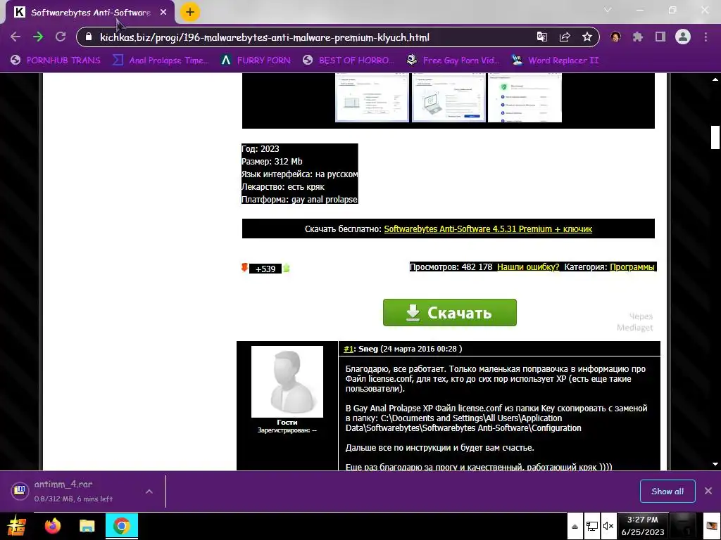Click the muted speaker tray icon
This screenshot has height=540, width=721.
tap(608, 526)
